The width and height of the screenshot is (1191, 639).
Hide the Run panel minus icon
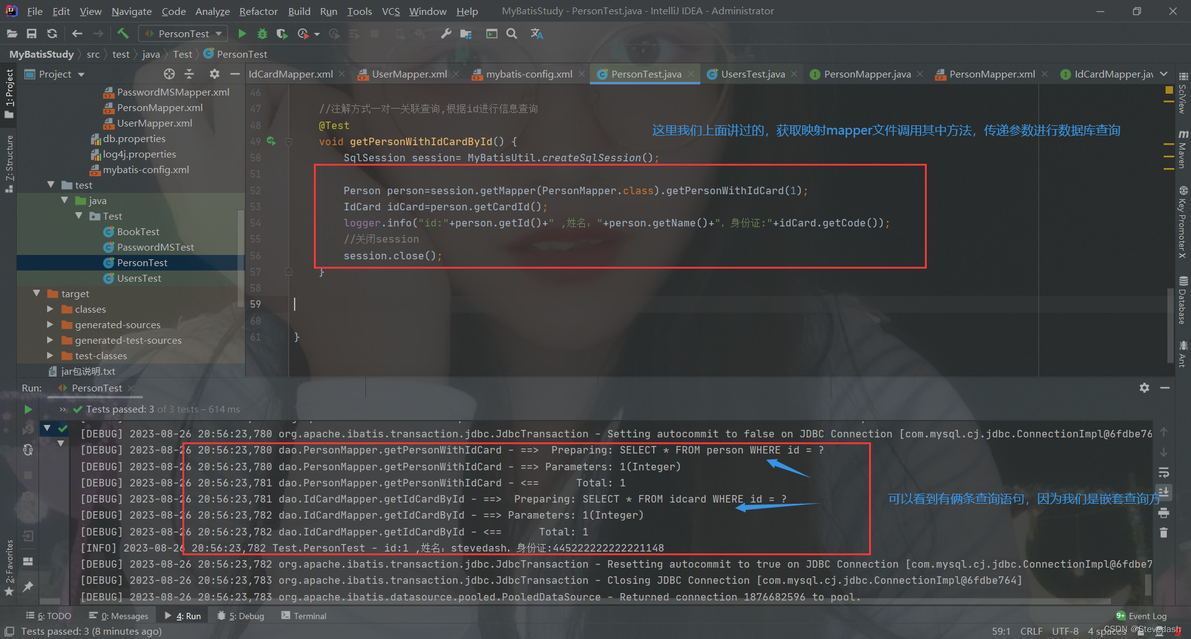pyautogui.click(x=1165, y=388)
